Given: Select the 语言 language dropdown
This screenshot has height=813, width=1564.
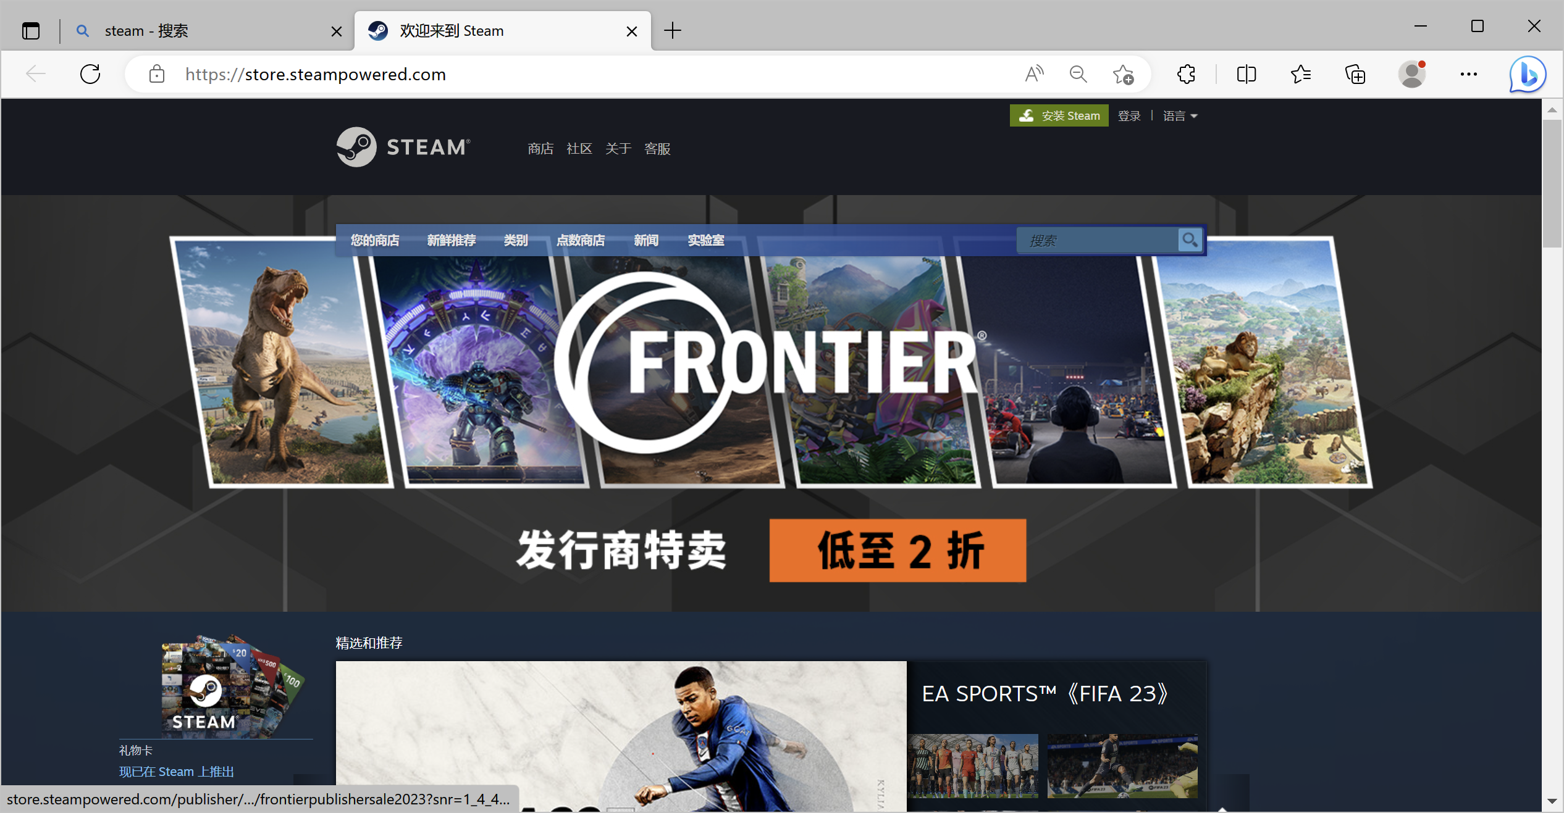Looking at the screenshot, I should click(x=1178, y=115).
